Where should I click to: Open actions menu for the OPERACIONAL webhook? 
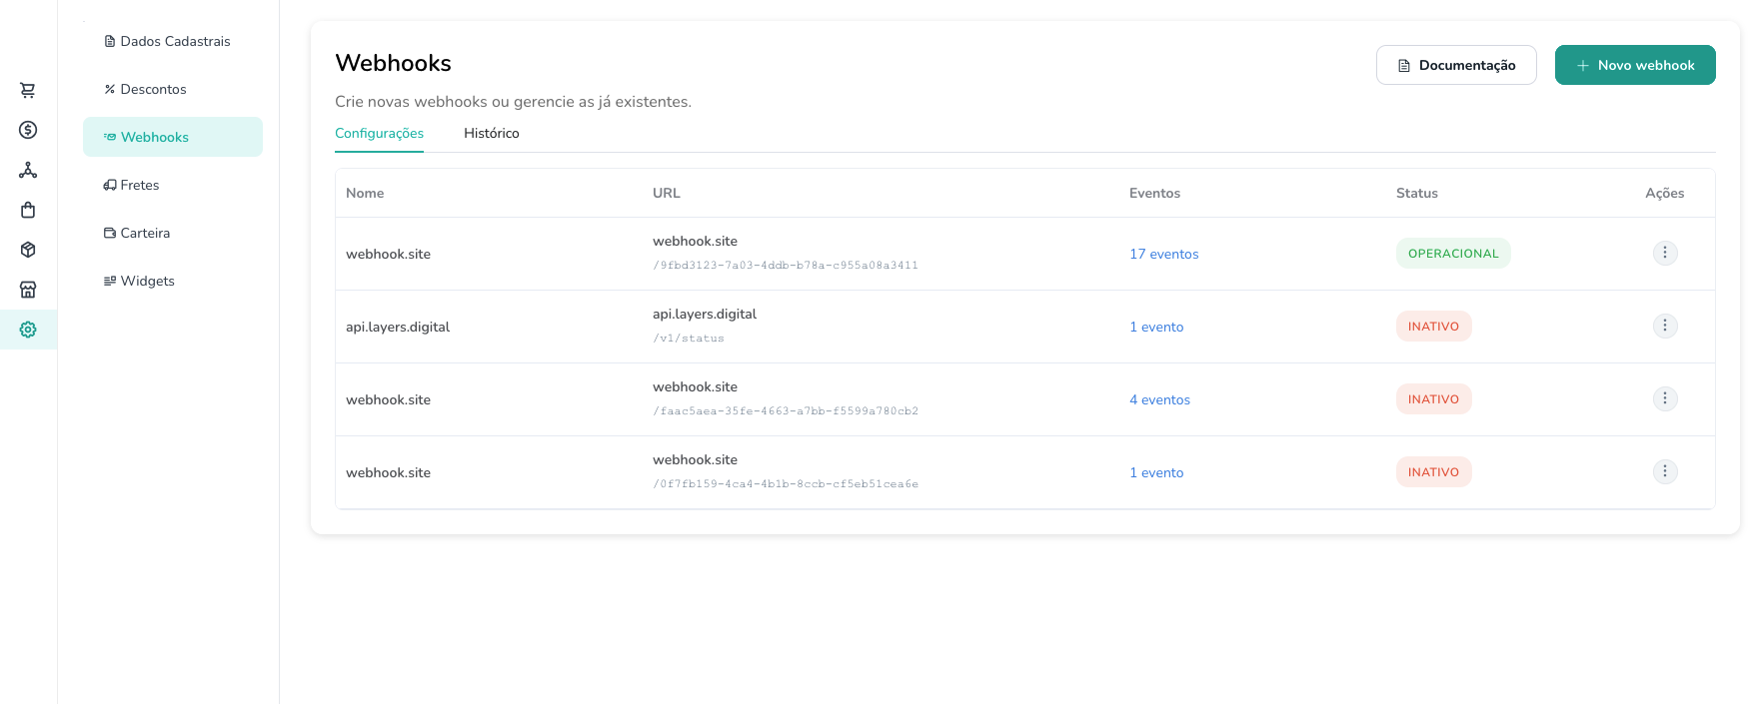pos(1664,253)
